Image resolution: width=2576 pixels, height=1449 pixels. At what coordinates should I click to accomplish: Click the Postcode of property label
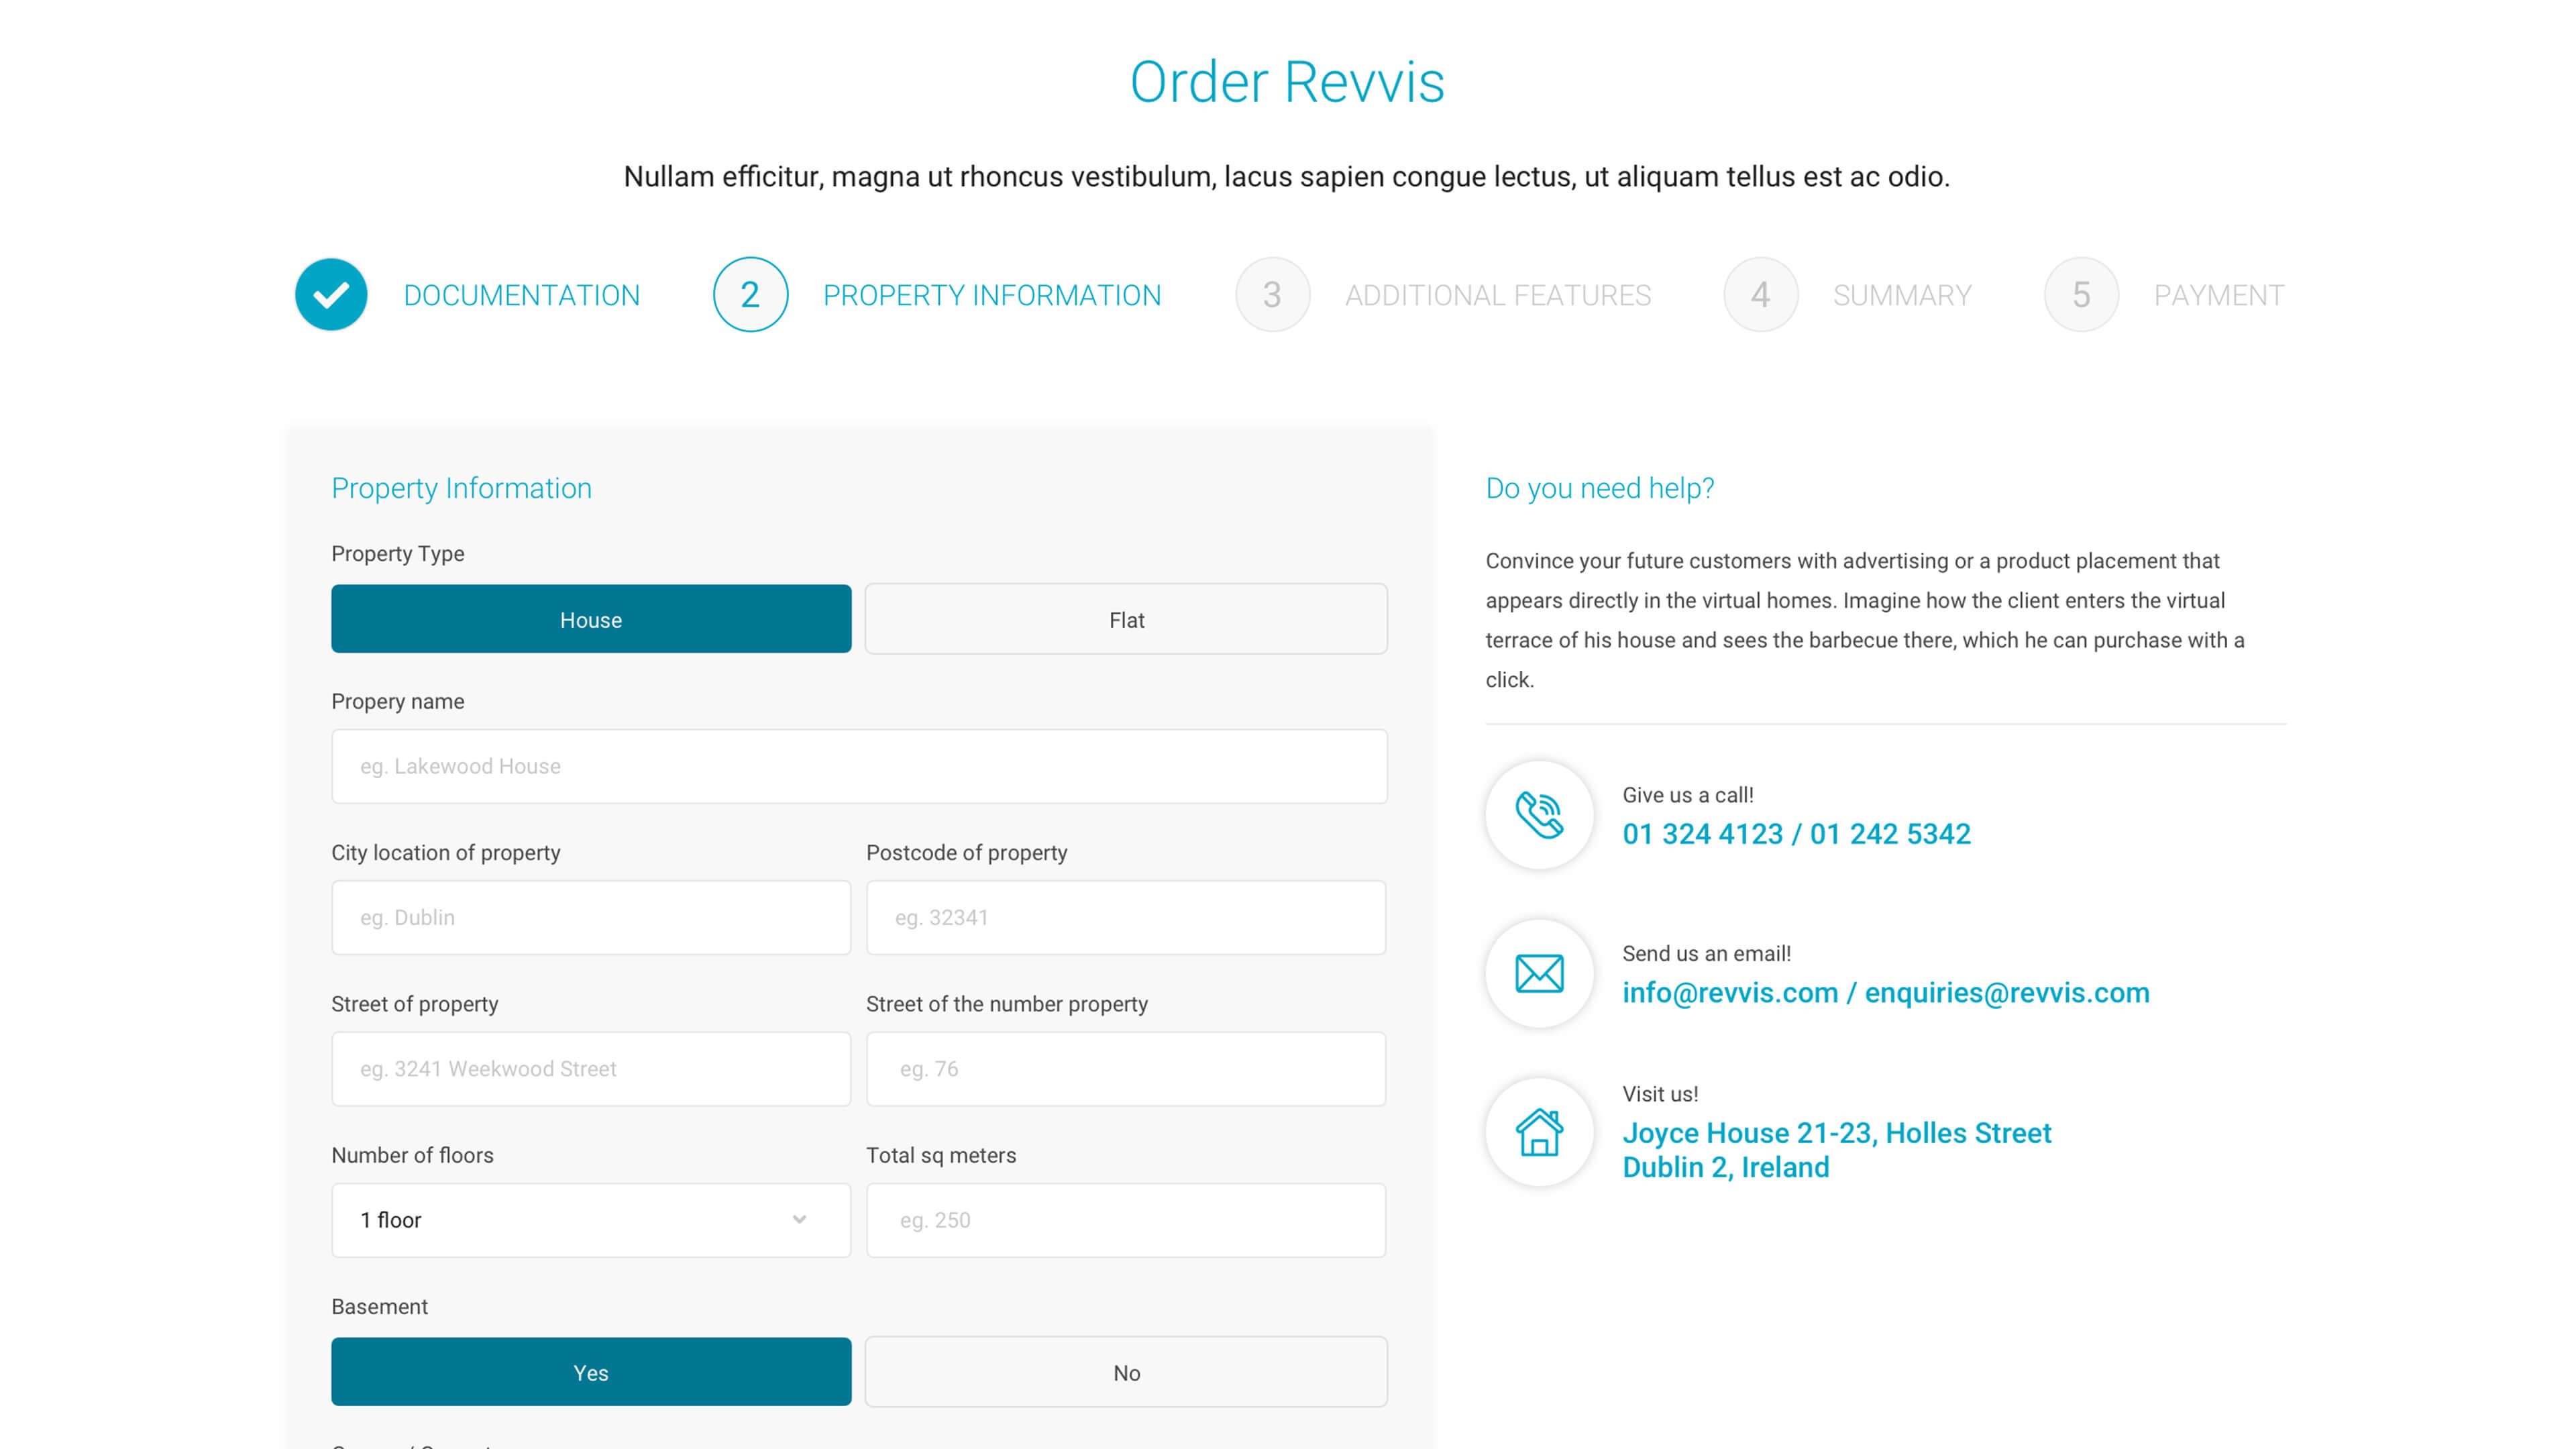click(966, 853)
